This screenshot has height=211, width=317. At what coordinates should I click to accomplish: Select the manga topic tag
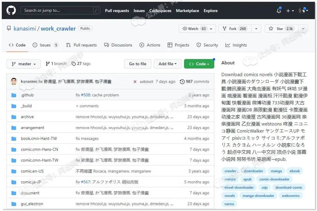tap(276, 171)
